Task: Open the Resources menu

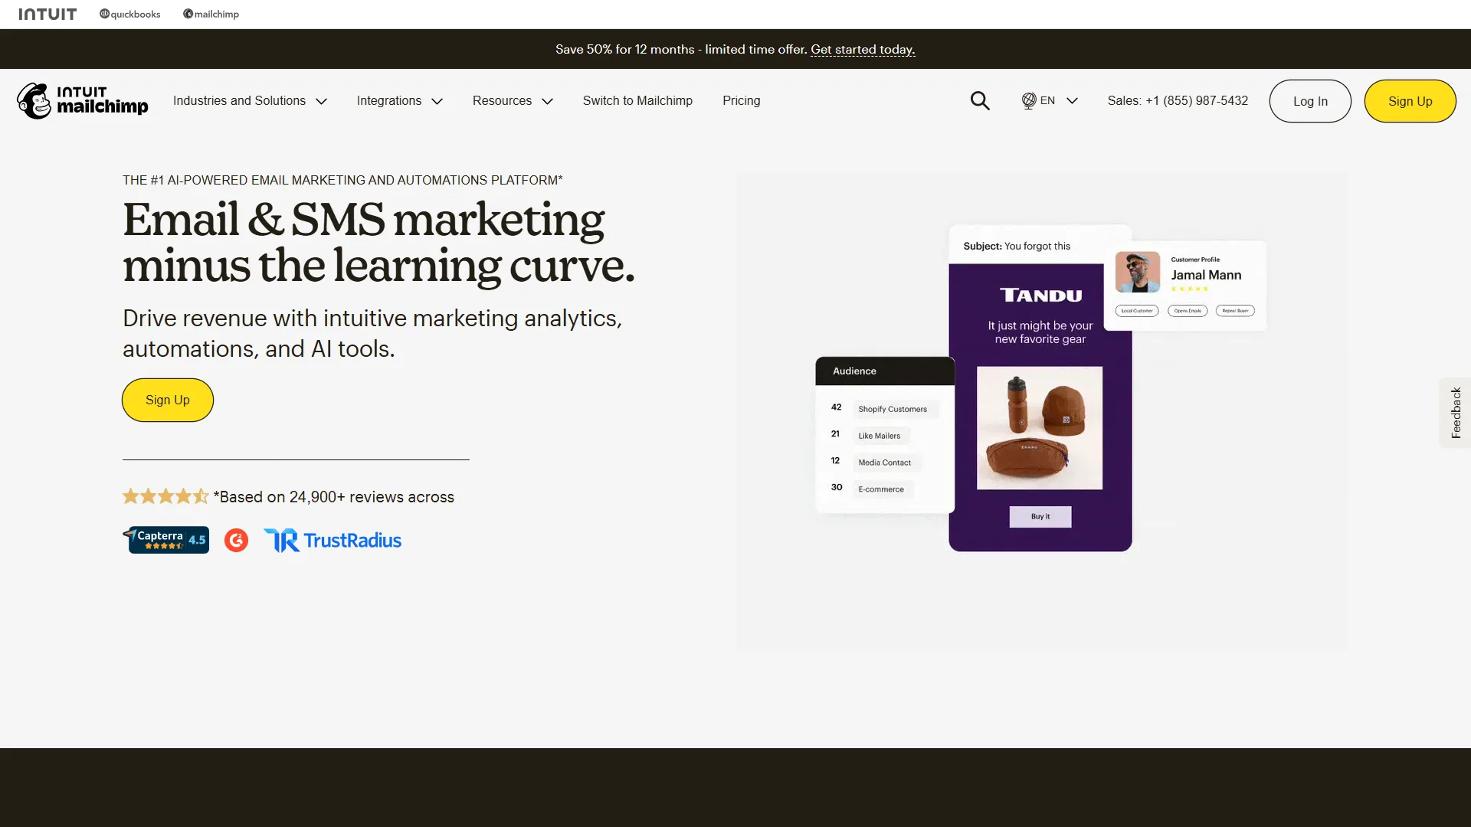Action: 502,100
